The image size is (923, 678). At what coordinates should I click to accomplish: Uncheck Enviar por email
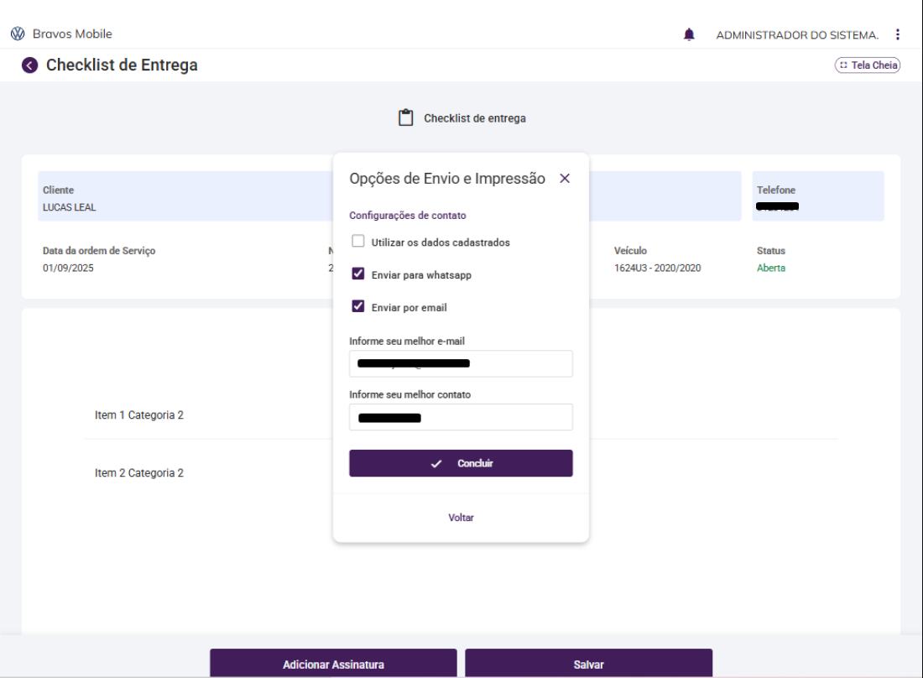358,307
